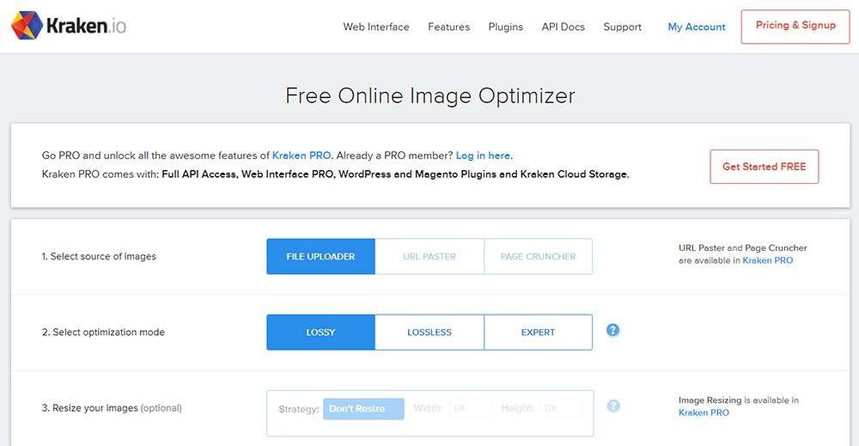Viewport: 859px width, 446px height.
Task: Click the '2. Select optimization mode' label
Action: (103, 332)
